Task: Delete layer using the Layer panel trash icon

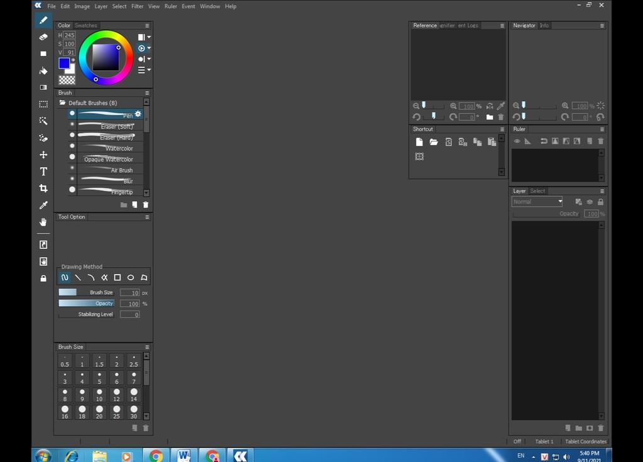Action: (x=601, y=428)
